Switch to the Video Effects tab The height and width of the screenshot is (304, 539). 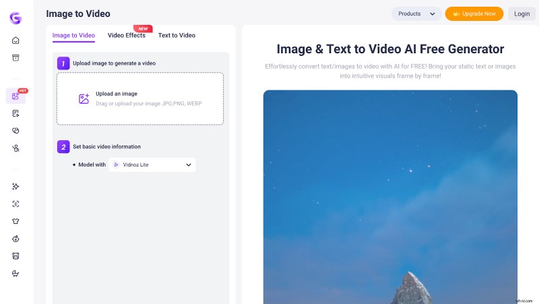[x=127, y=35]
